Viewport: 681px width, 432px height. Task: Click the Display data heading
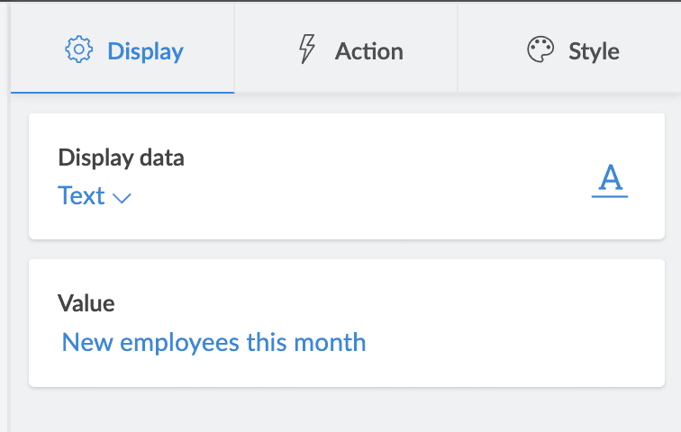tap(121, 158)
